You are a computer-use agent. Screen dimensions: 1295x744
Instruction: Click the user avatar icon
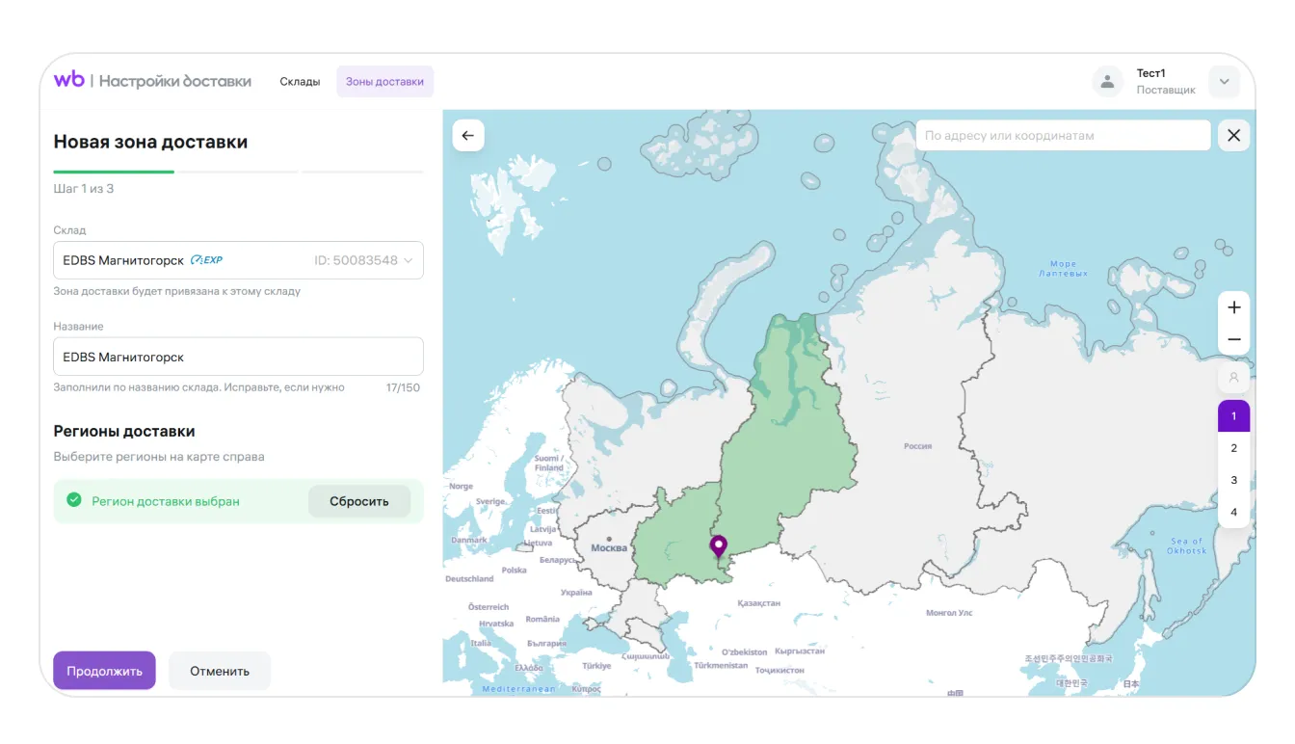pyautogui.click(x=1107, y=82)
